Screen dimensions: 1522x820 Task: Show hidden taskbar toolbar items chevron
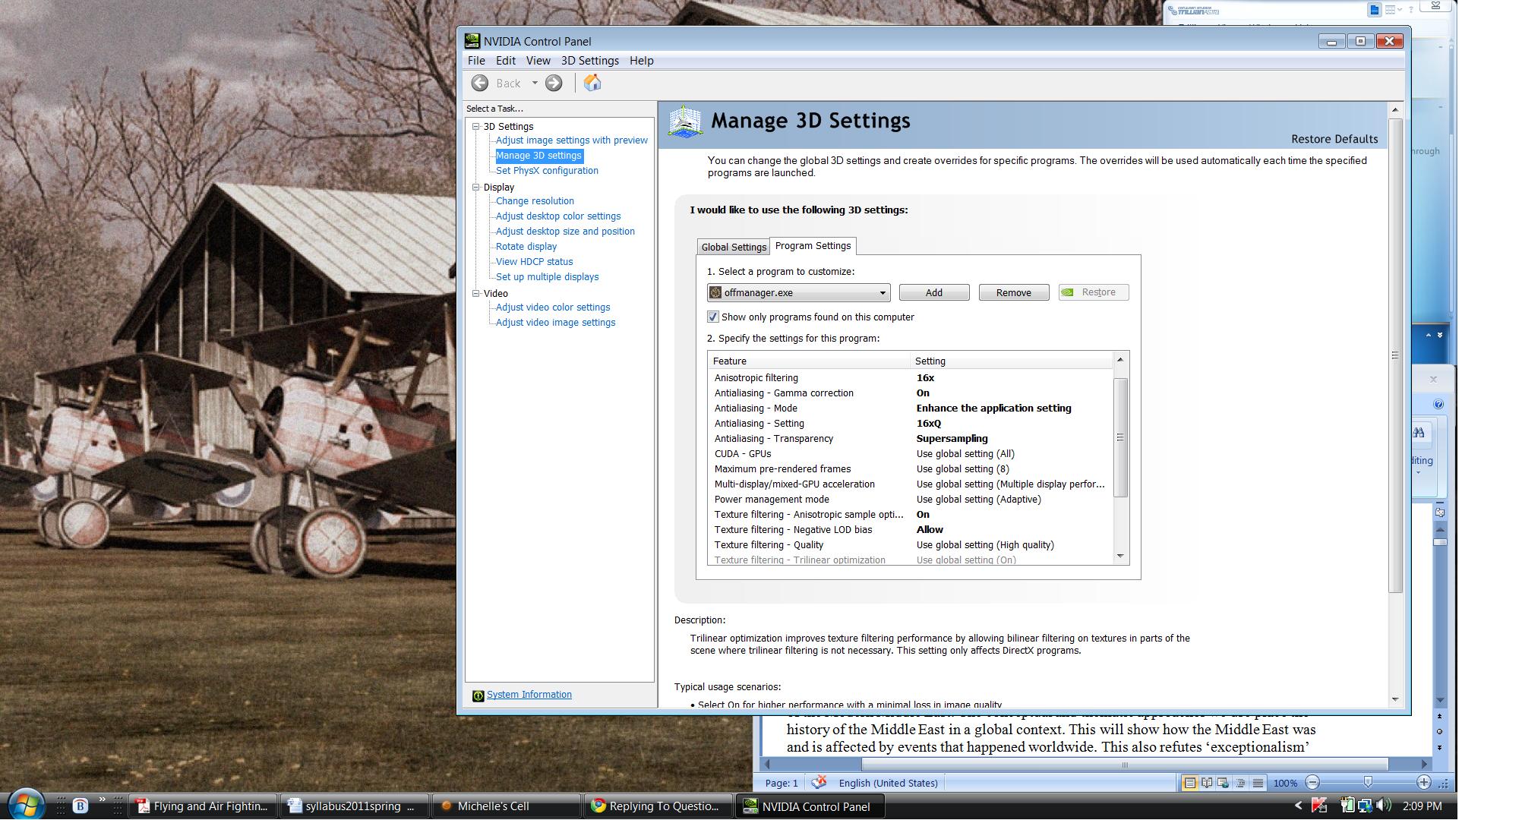tap(102, 799)
